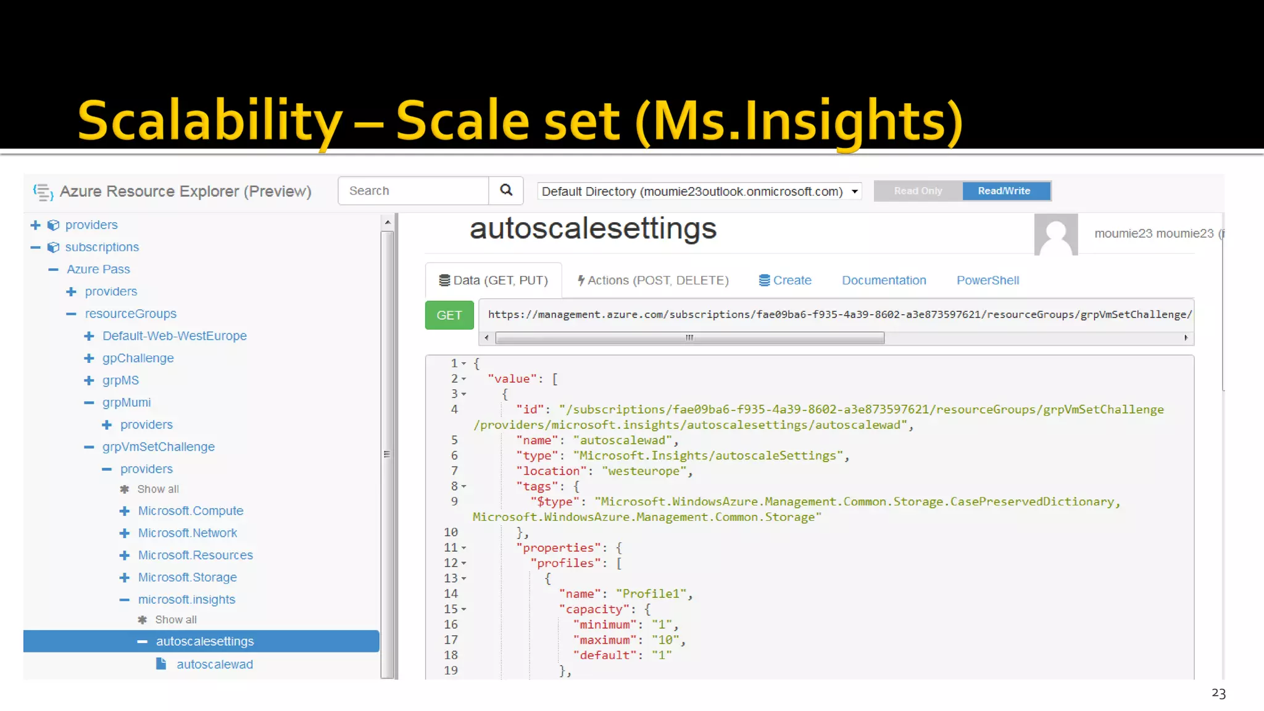Open the Documentation tab
Image resolution: width=1264 pixels, height=711 pixels.
884,281
